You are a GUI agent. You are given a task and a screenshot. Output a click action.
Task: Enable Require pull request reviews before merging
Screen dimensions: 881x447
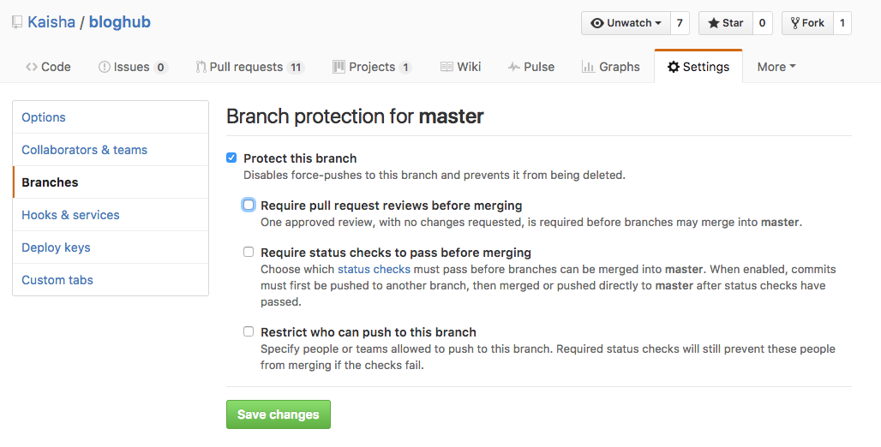(249, 205)
